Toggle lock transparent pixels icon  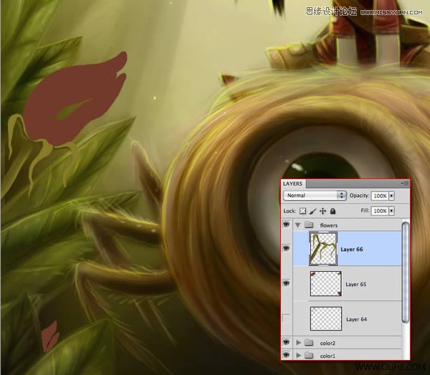coord(302,211)
